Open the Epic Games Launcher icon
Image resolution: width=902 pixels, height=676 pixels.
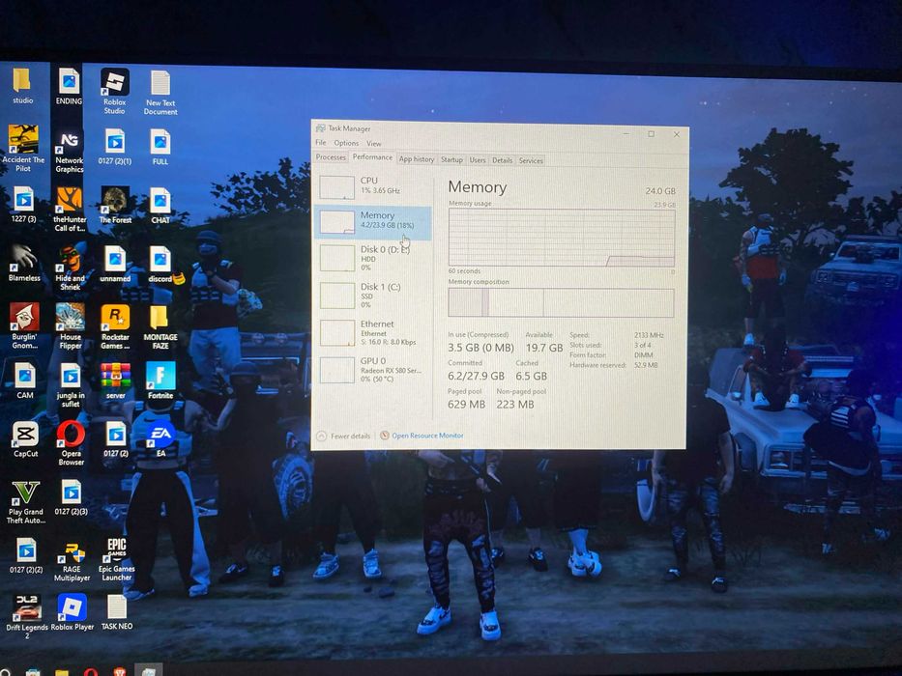[x=116, y=560]
